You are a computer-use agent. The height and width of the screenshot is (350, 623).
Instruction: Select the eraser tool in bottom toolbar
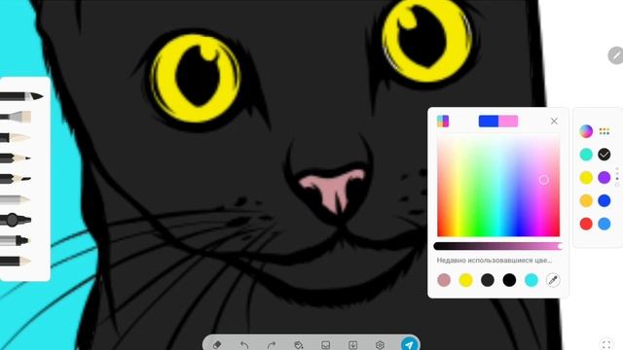pos(217,344)
